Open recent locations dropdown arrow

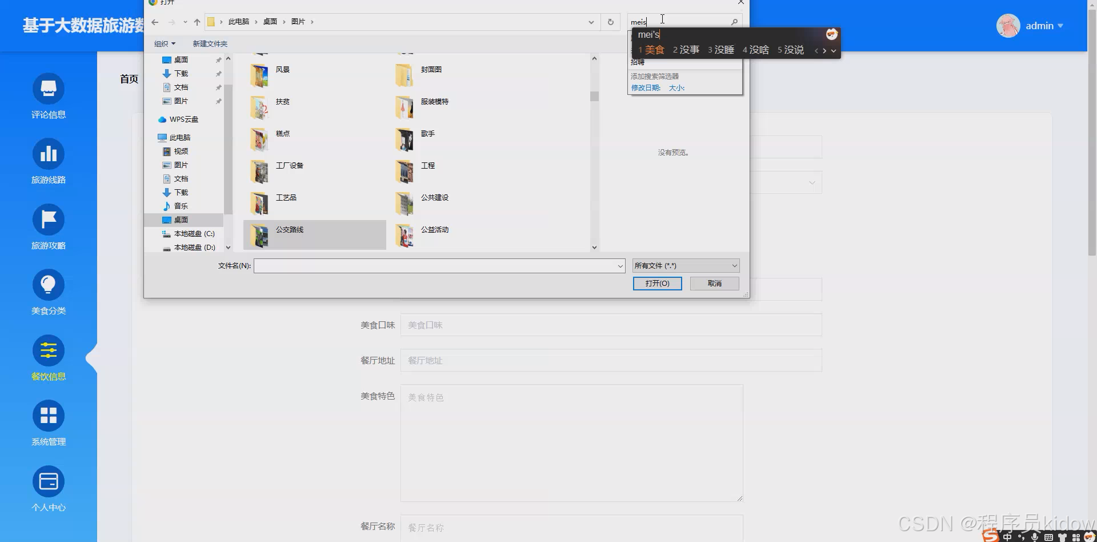(185, 22)
